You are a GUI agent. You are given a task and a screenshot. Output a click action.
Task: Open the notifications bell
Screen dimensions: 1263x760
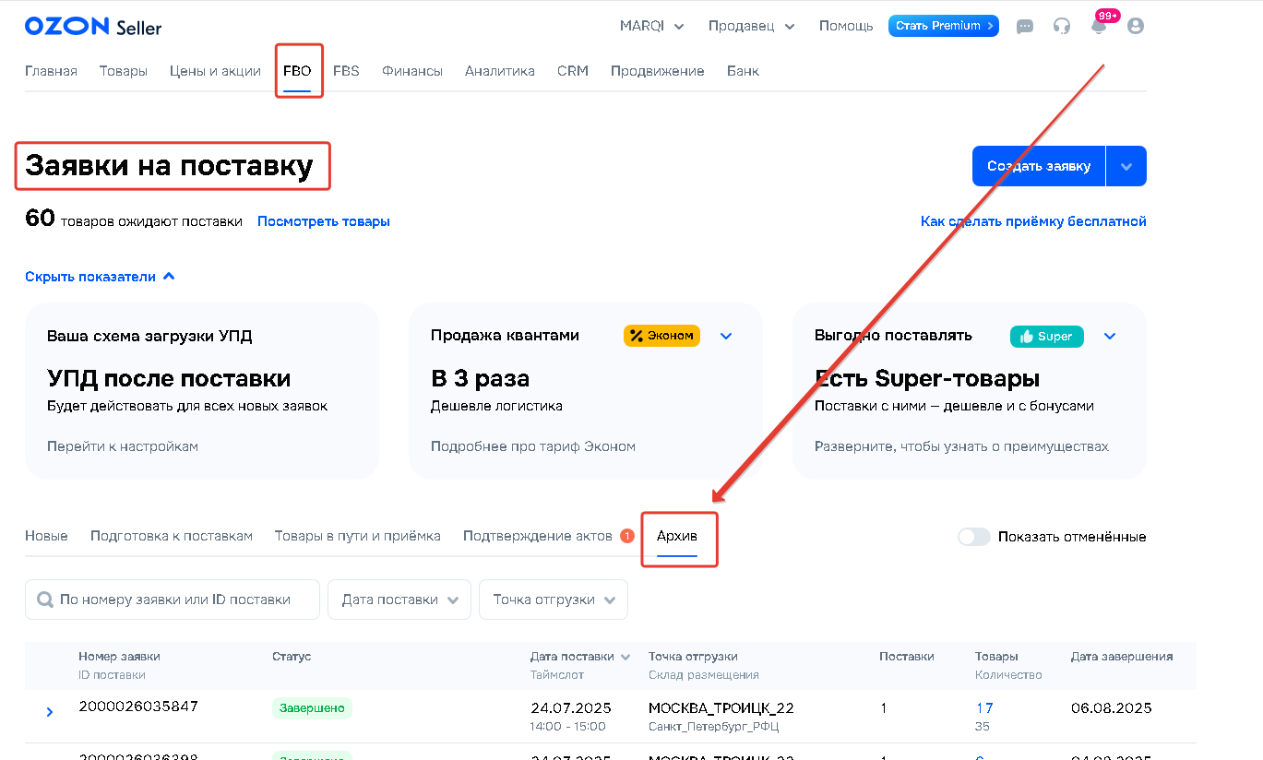coord(1099,26)
